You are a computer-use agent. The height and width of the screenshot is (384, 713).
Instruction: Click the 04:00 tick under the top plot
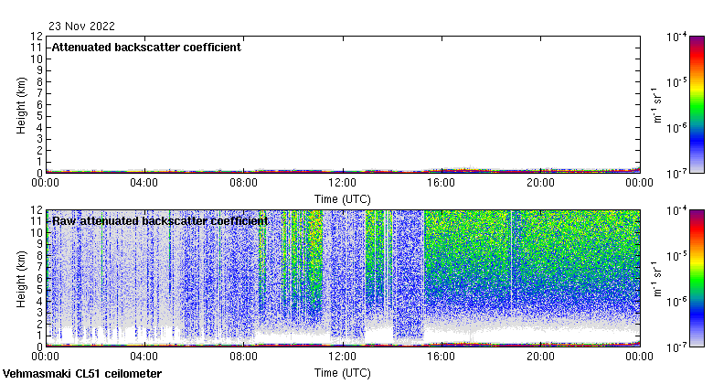144,183
